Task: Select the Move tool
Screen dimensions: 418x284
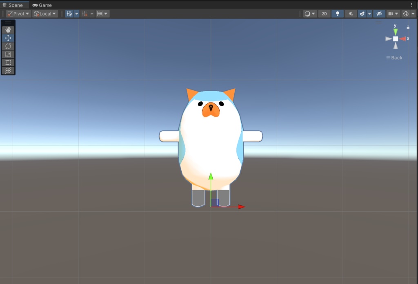Action: click(8, 38)
